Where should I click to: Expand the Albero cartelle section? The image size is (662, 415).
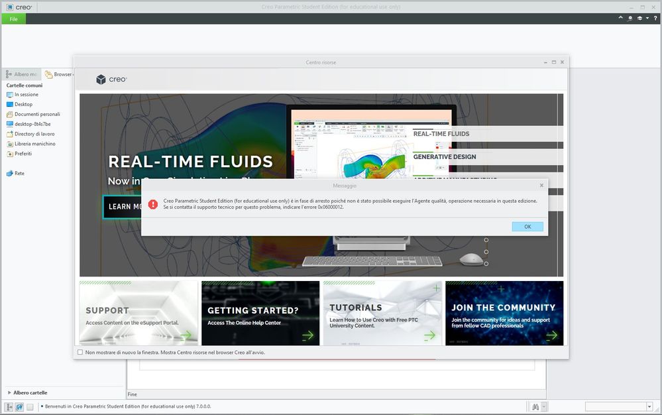click(x=9, y=392)
